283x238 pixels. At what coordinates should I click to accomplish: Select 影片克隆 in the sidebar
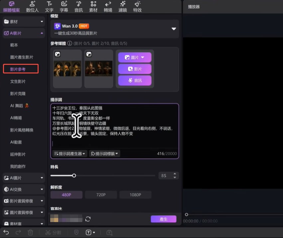coord(18,94)
